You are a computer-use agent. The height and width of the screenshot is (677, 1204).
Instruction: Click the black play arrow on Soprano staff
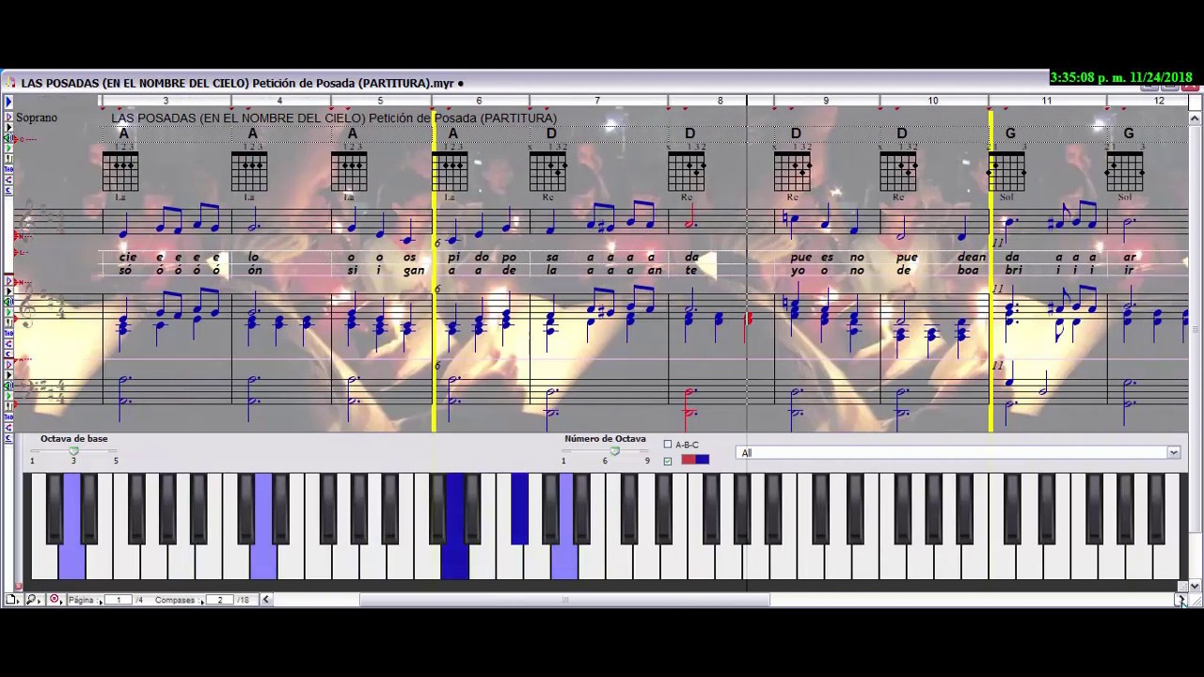pyautogui.click(x=8, y=127)
